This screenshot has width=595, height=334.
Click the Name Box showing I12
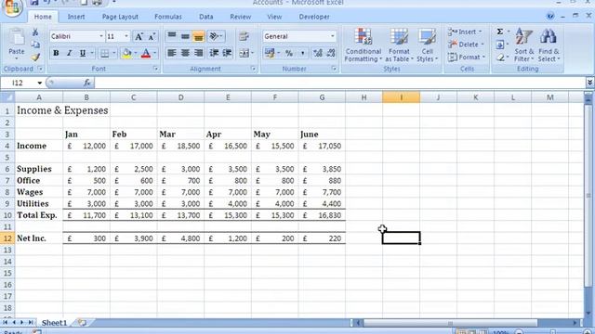tap(22, 83)
